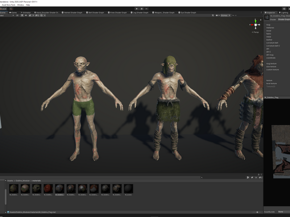Toggle hidden packages visibility icon
290x217 pixels.
click(260, 178)
